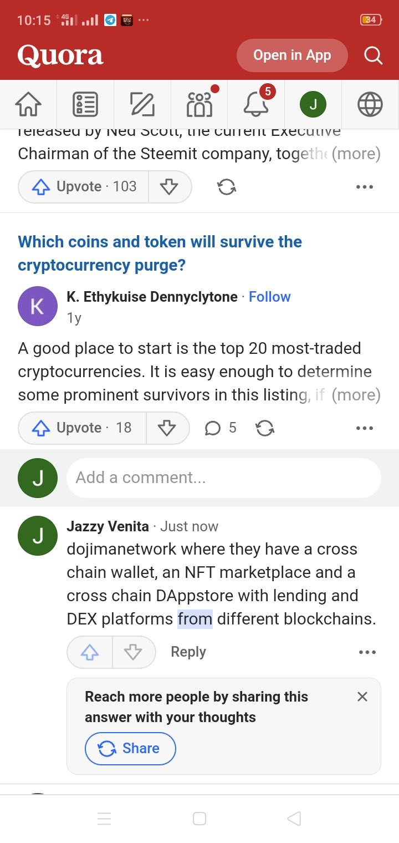
Task: Open the language globe icon
Action: click(x=370, y=104)
